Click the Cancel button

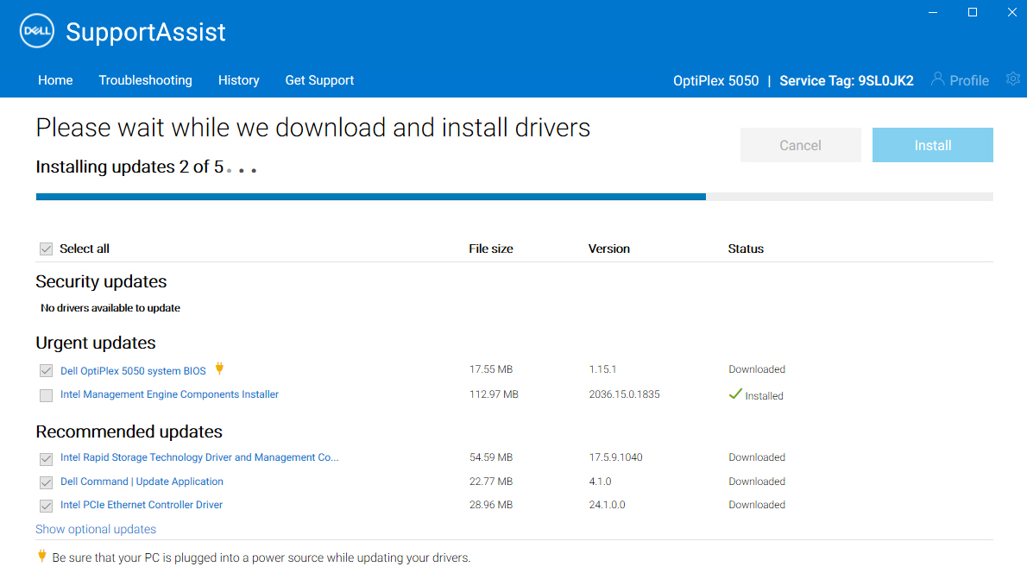800,145
